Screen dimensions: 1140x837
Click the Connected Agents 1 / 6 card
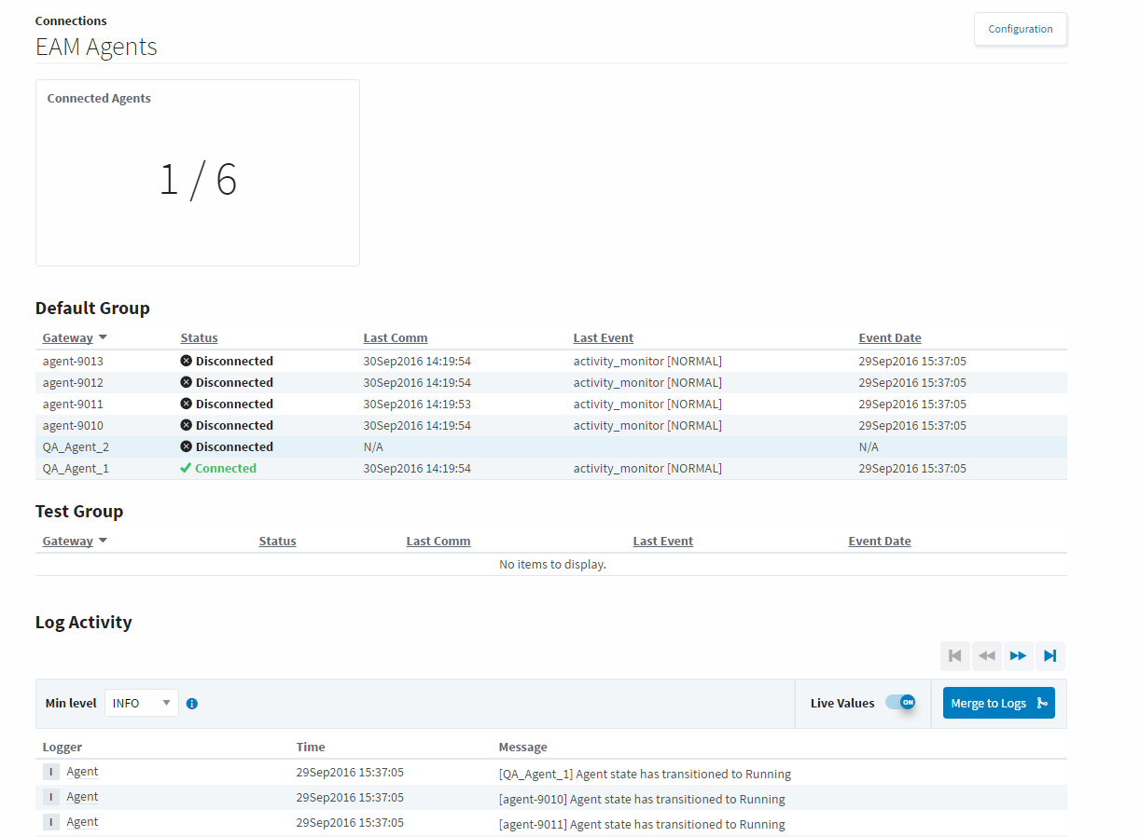pos(198,173)
